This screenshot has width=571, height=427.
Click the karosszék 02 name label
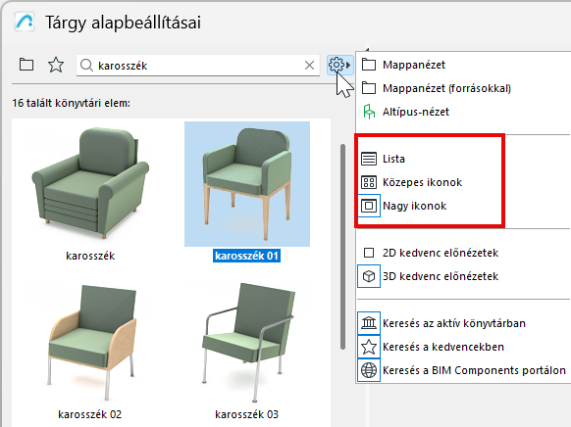click(x=90, y=414)
